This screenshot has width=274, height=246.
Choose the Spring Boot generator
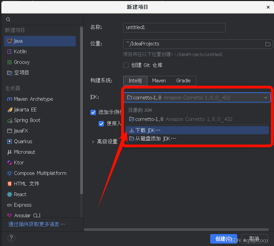coord(40,120)
